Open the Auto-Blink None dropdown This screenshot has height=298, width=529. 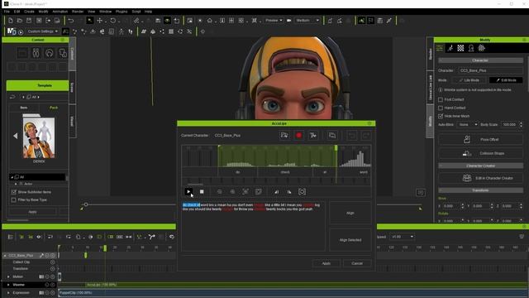click(467, 125)
